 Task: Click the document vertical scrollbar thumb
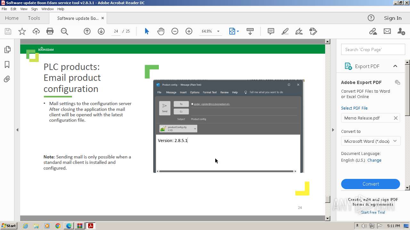[327, 199]
